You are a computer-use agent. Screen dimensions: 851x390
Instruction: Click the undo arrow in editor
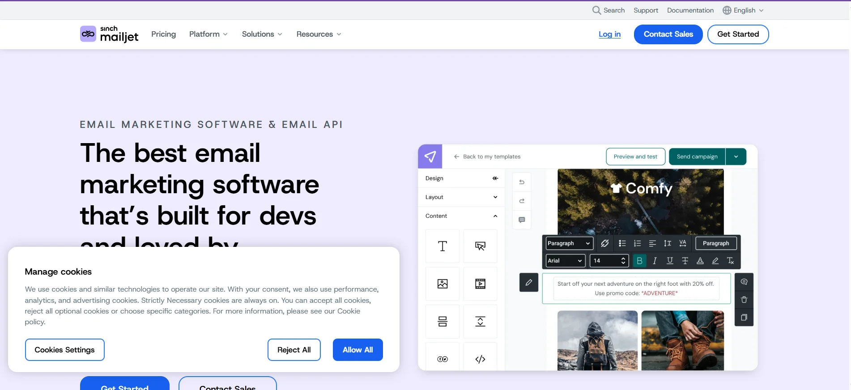pos(522,182)
